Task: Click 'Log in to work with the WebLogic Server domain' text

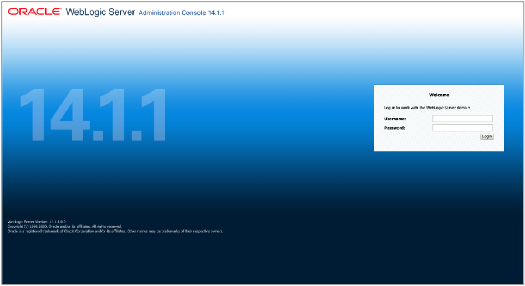Action: 427,108
